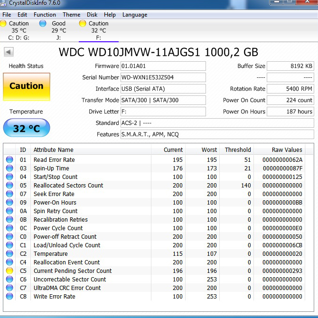Click the status orb for Uncorrectable Sector Count

point(9,279)
